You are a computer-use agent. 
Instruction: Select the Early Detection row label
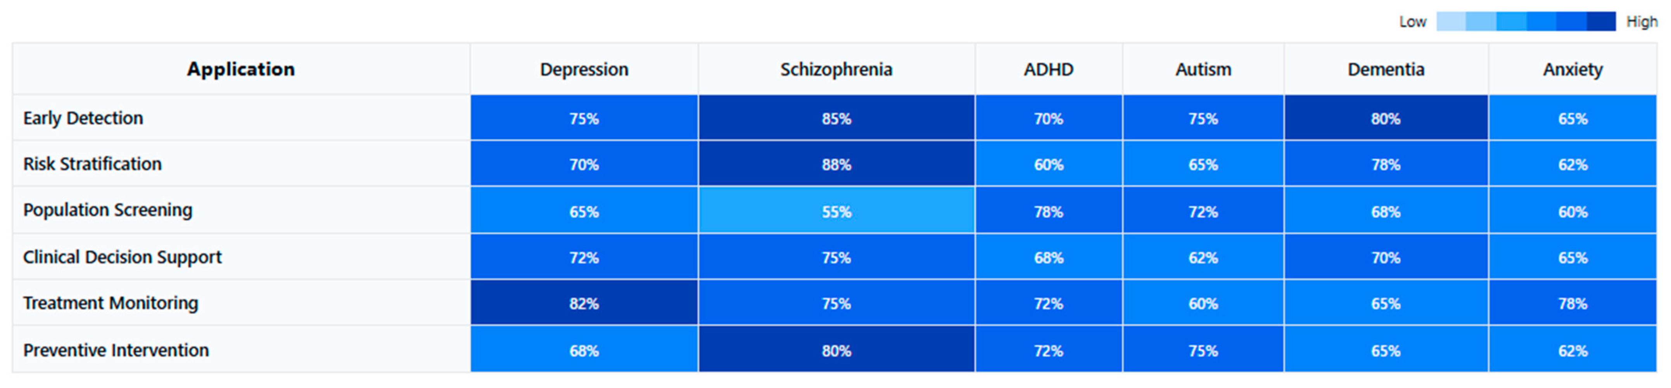(x=83, y=118)
